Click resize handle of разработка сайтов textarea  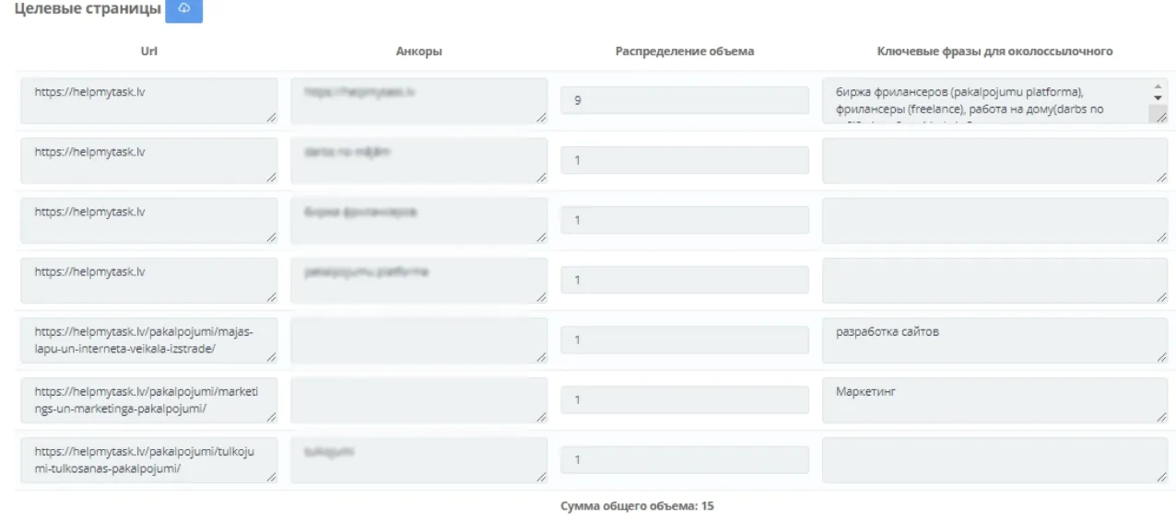point(1161,357)
